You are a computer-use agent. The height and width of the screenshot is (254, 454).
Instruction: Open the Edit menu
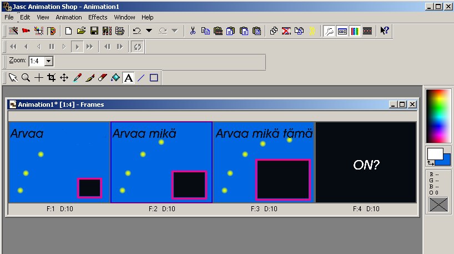point(25,17)
